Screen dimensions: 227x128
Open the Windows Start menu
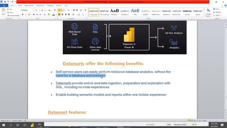[x=4, y=125]
